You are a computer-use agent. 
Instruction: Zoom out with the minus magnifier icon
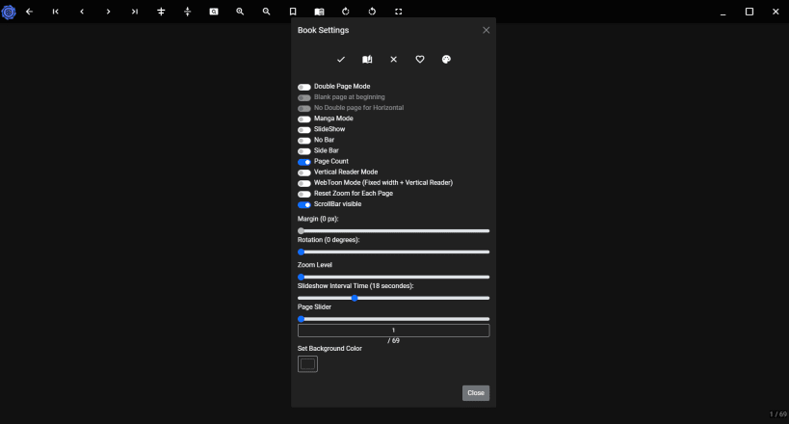coord(266,12)
